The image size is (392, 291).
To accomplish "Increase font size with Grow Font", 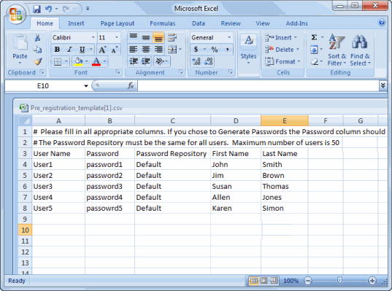I will (102, 50).
